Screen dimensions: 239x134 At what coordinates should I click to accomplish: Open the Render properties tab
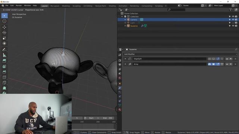pos(120,60)
